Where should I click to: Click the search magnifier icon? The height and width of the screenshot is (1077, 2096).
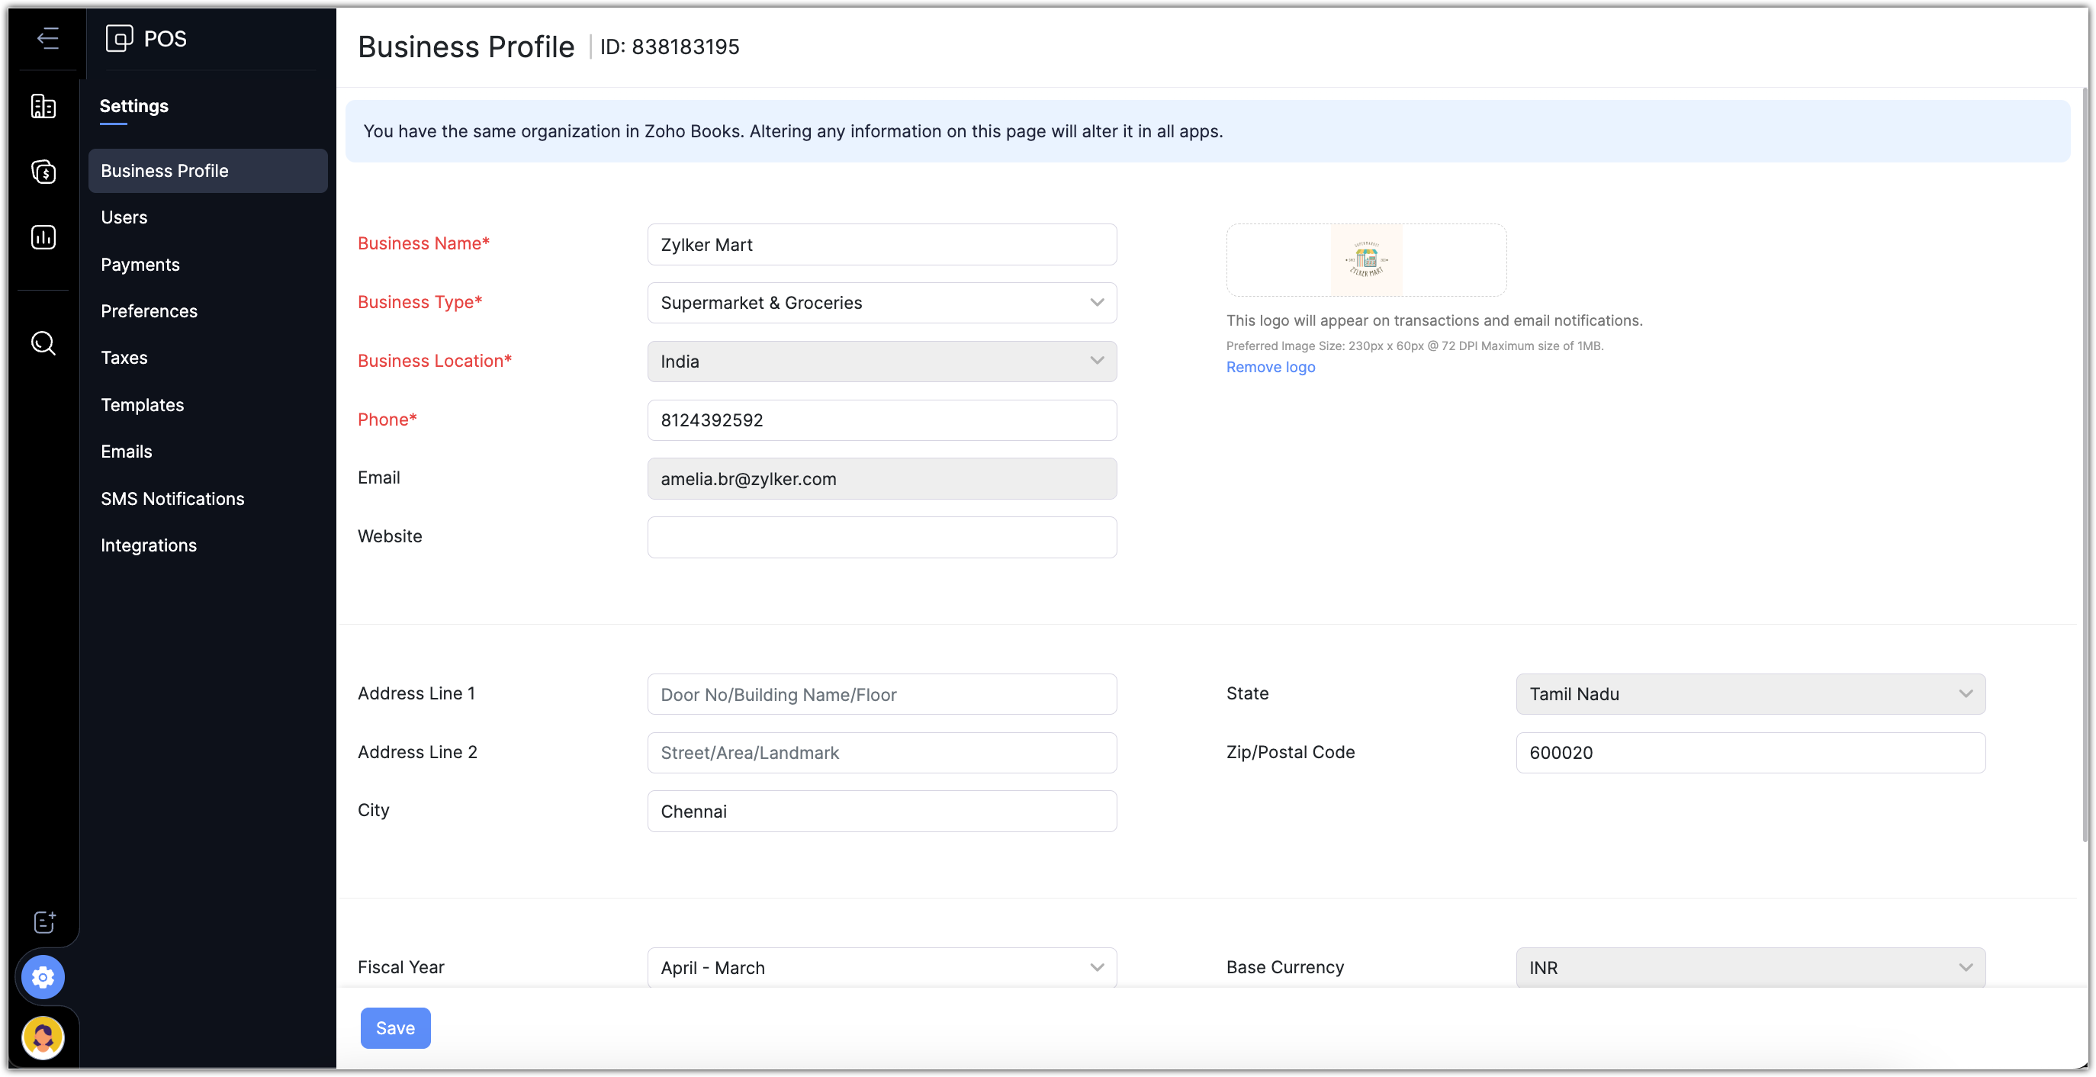click(x=43, y=343)
